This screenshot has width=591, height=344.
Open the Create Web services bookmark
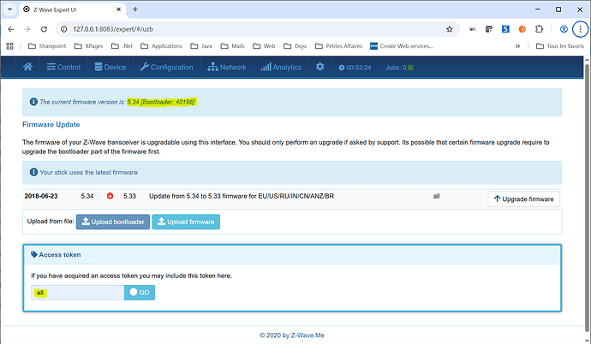pos(402,46)
